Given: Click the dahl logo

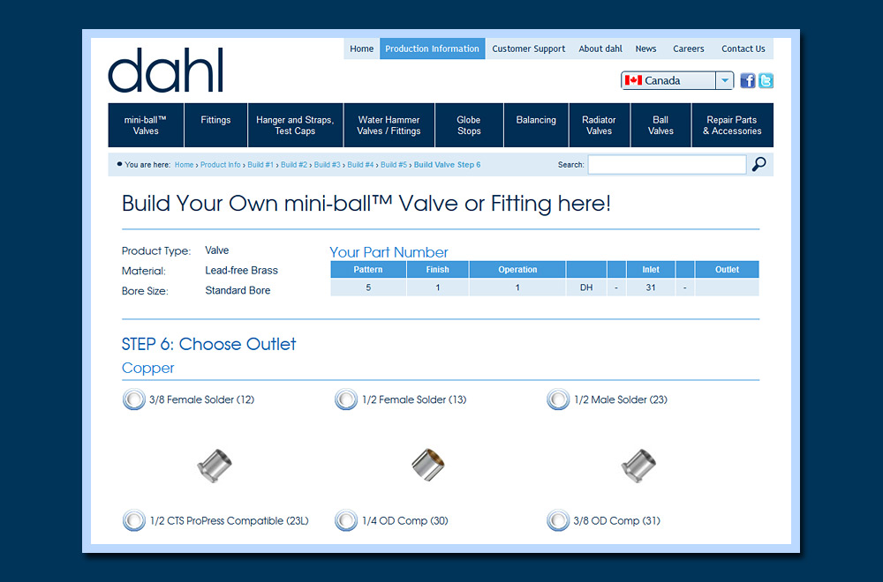Looking at the screenshot, I should (166, 71).
